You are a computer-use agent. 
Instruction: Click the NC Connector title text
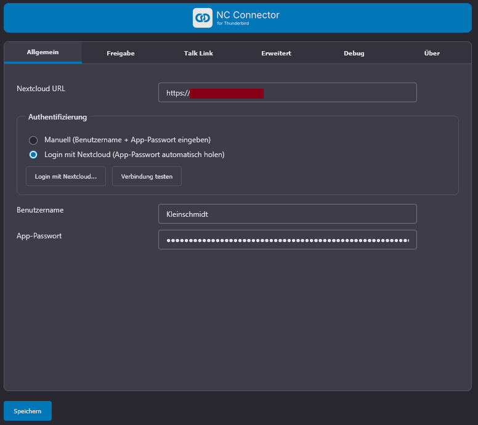pyautogui.click(x=248, y=15)
